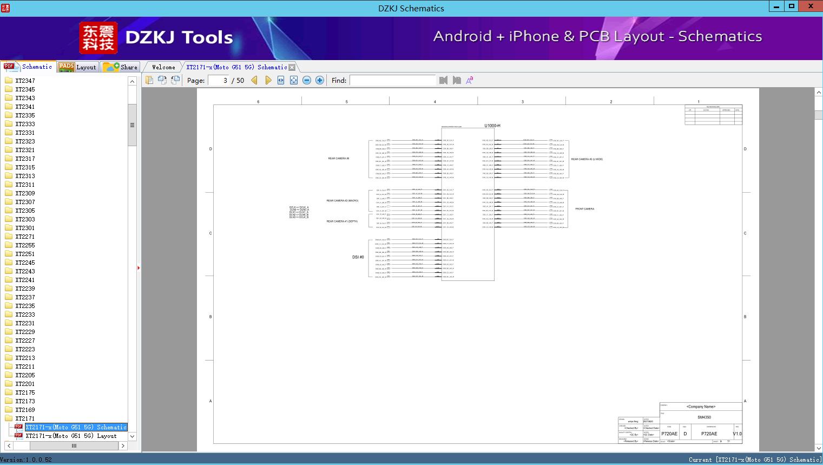Toggle match case search icon

pyautogui.click(x=470, y=80)
